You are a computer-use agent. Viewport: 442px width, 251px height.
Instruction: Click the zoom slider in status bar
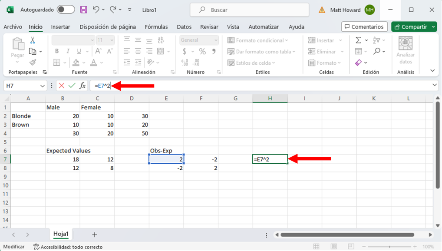[x=390, y=247]
